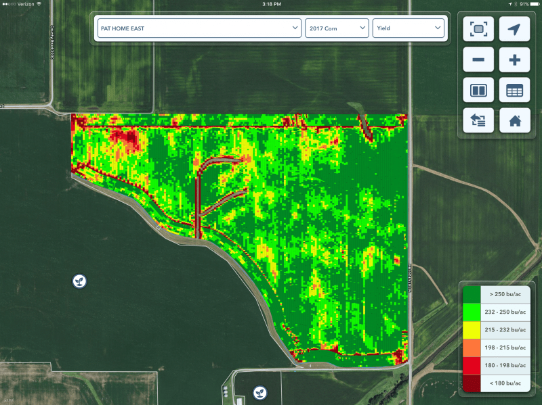Image resolution: width=542 pixels, height=405 pixels.
Task: Click the field extent focus icon
Action: [478, 29]
